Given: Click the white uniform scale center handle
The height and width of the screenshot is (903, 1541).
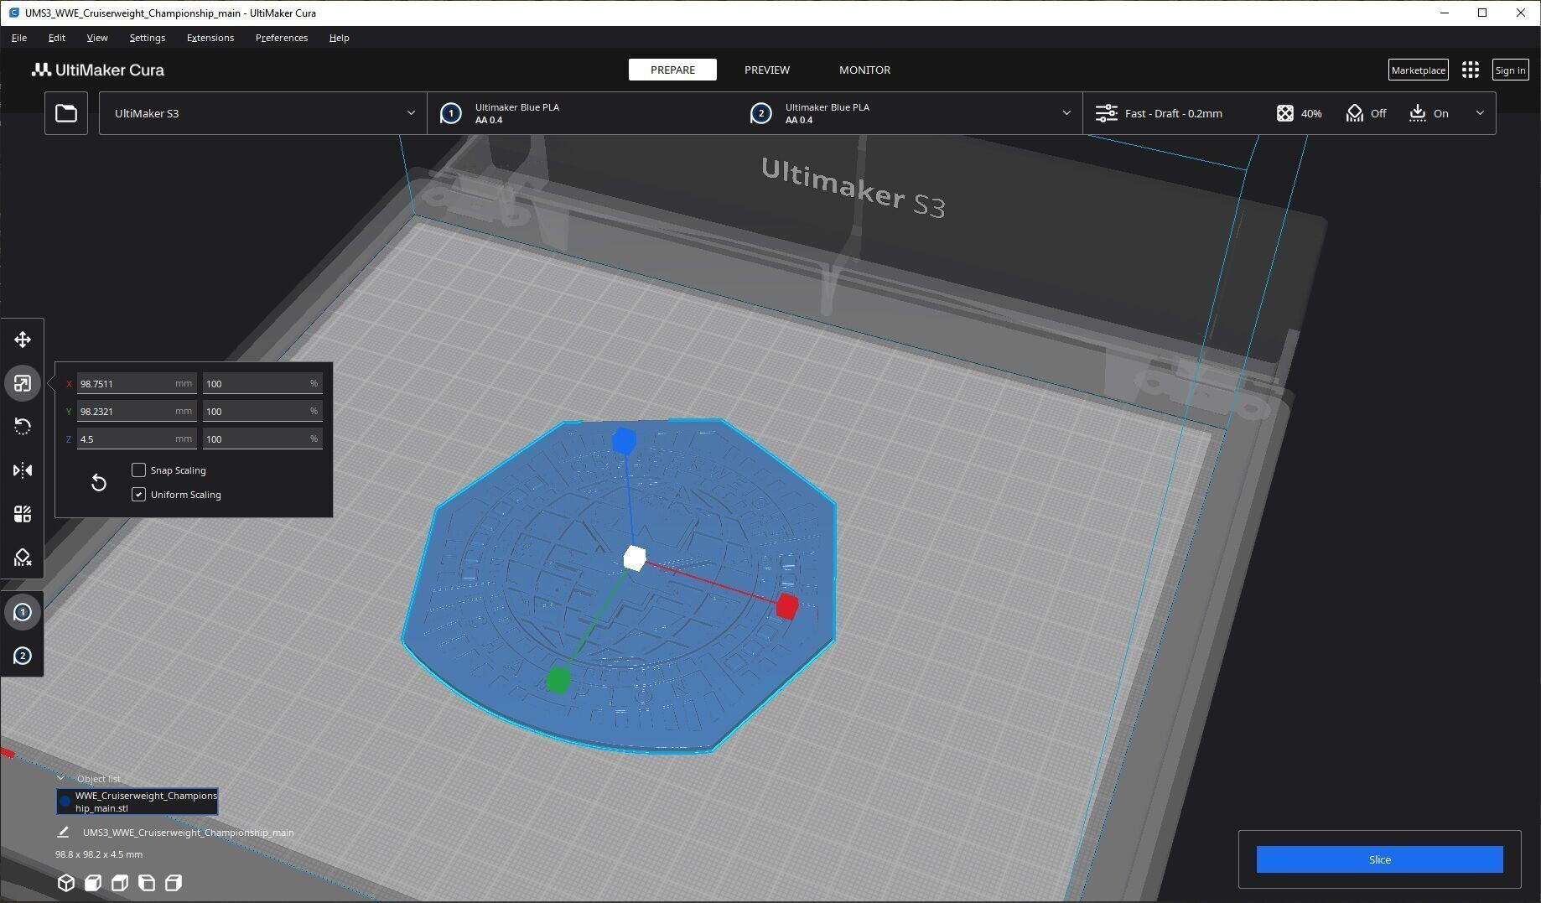Looking at the screenshot, I should tap(635, 558).
